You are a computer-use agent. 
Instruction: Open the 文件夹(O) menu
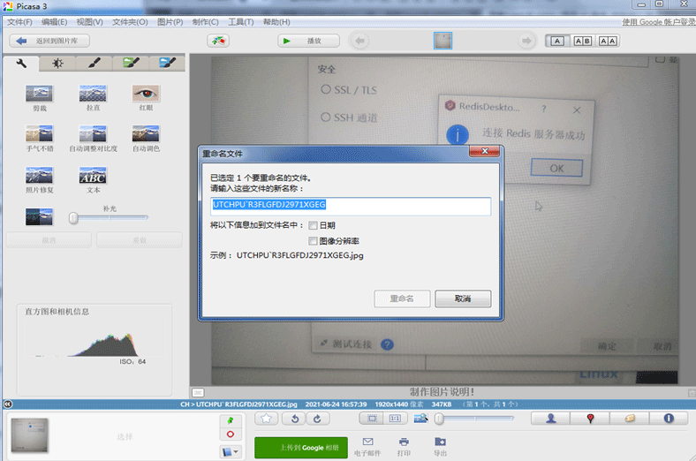130,22
